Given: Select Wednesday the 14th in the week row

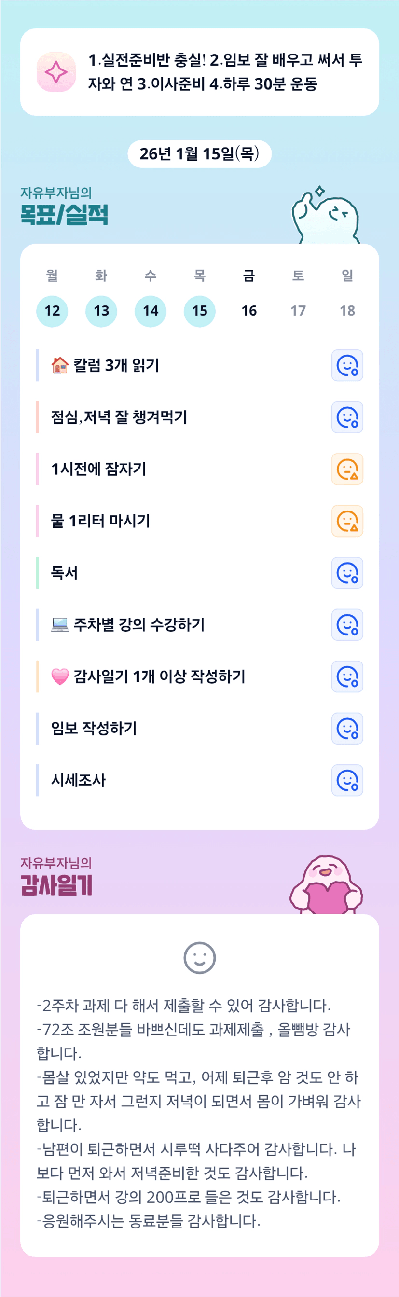Looking at the screenshot, I should [x=151, y=311].
